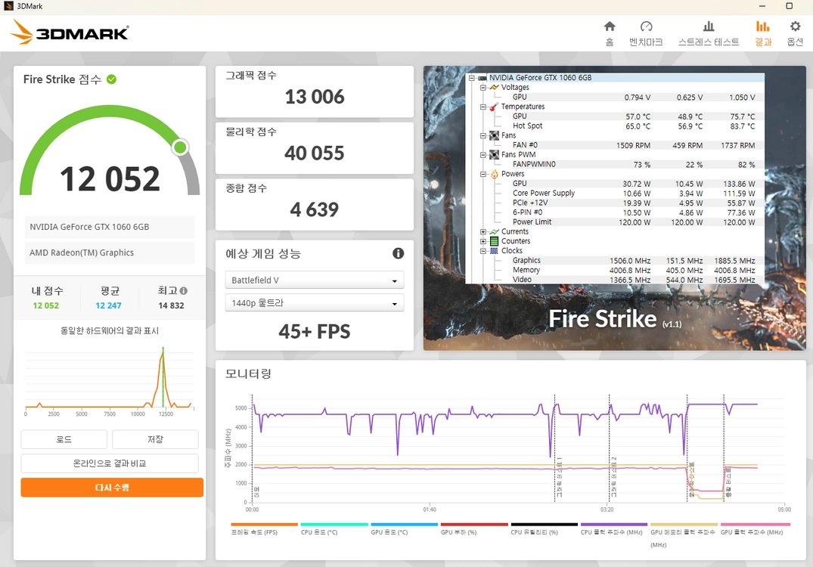Click the Fans PWM icon
813x567 pixels.
(x=494, y=154)
